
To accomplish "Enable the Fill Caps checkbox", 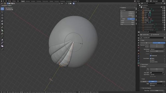I will (x=150, y=86).
